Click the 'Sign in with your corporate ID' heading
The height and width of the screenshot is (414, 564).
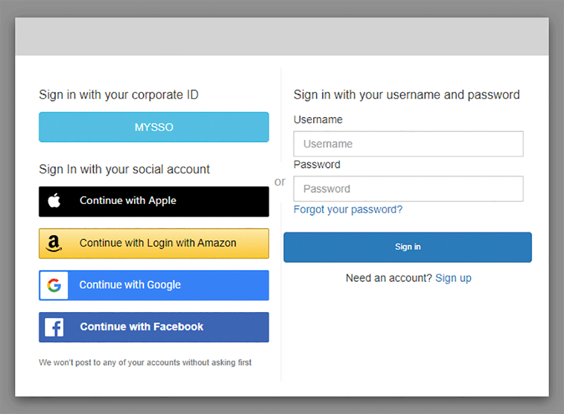click(118, 95)
